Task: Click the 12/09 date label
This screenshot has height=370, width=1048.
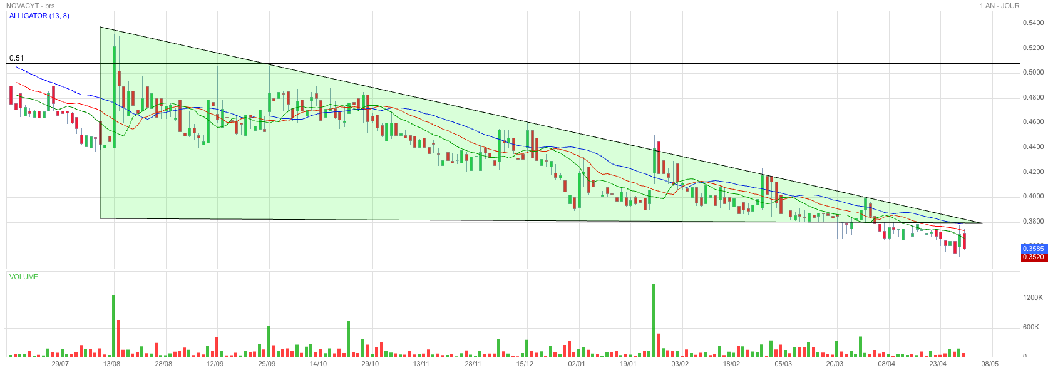Action: (215, 364)
